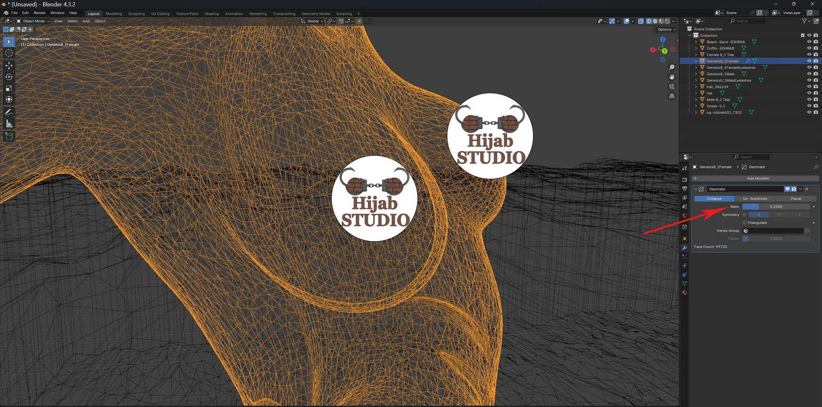Toggle viewport visibility of the Hat object
Screen dimensions: 822x407
(809, 93)
